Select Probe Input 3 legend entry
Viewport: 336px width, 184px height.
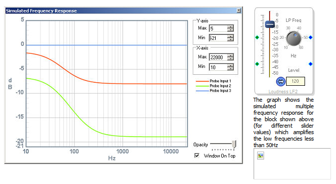tap(213, 91)
